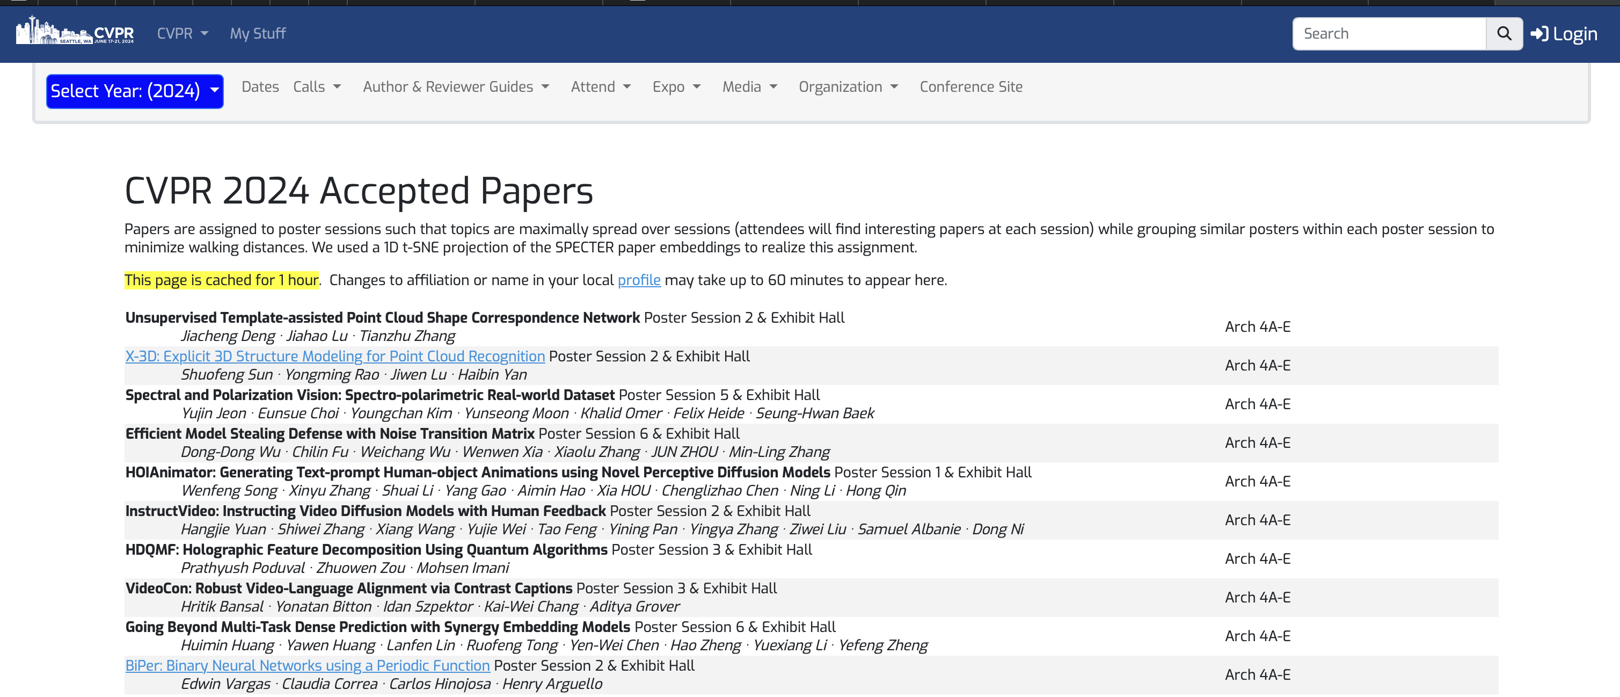Click into the Search input field
The image size is (1620, 697).
click(1389, 33)
